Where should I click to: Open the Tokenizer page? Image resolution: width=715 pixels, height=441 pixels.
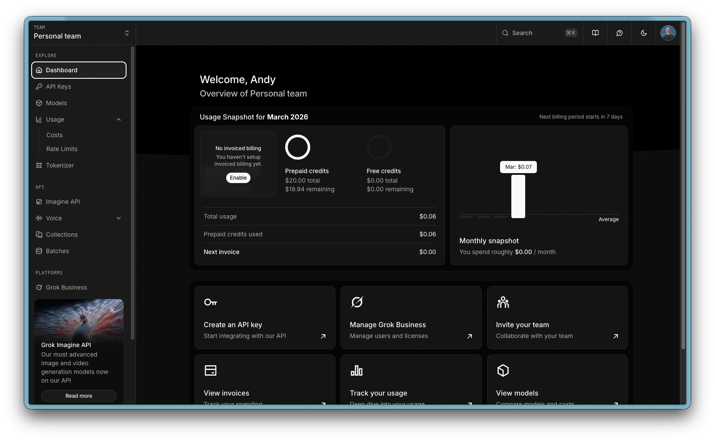coord(60,165)
